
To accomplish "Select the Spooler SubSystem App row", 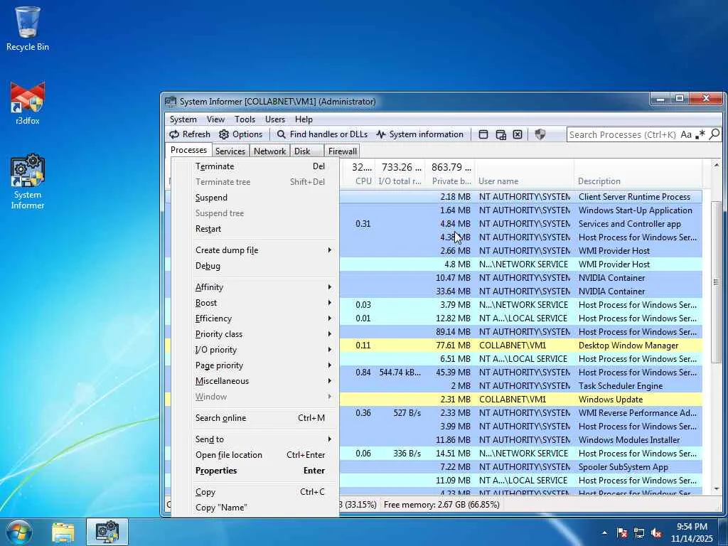I will (x=520, y=466).
